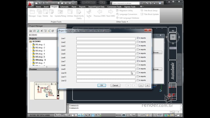Switch to the Insert ribbon tab

click(x=46, y=7)
